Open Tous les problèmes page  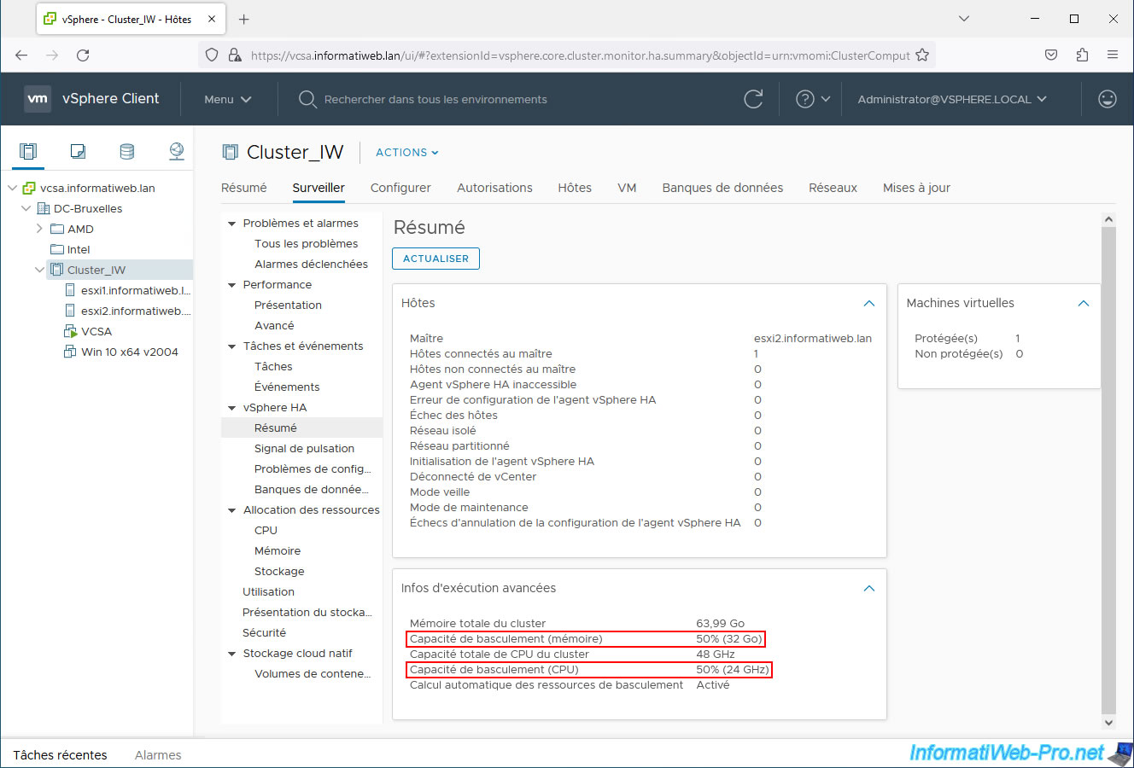coord(306,244)
